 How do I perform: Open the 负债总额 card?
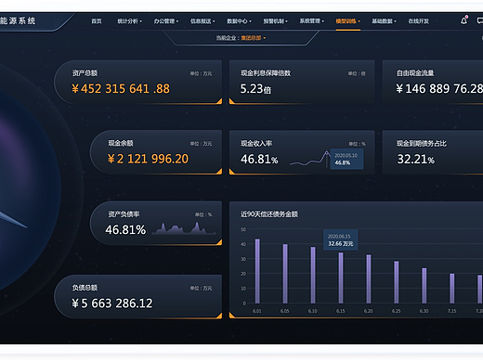click(x=138, y=296)
